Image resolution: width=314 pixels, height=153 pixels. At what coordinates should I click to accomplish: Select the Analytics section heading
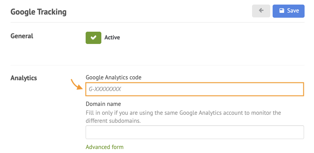click(24, 78)
